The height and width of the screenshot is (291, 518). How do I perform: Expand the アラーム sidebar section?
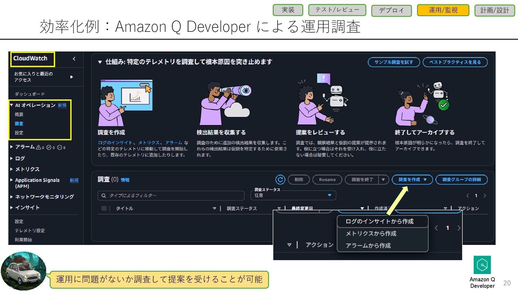tap(11, 147)
